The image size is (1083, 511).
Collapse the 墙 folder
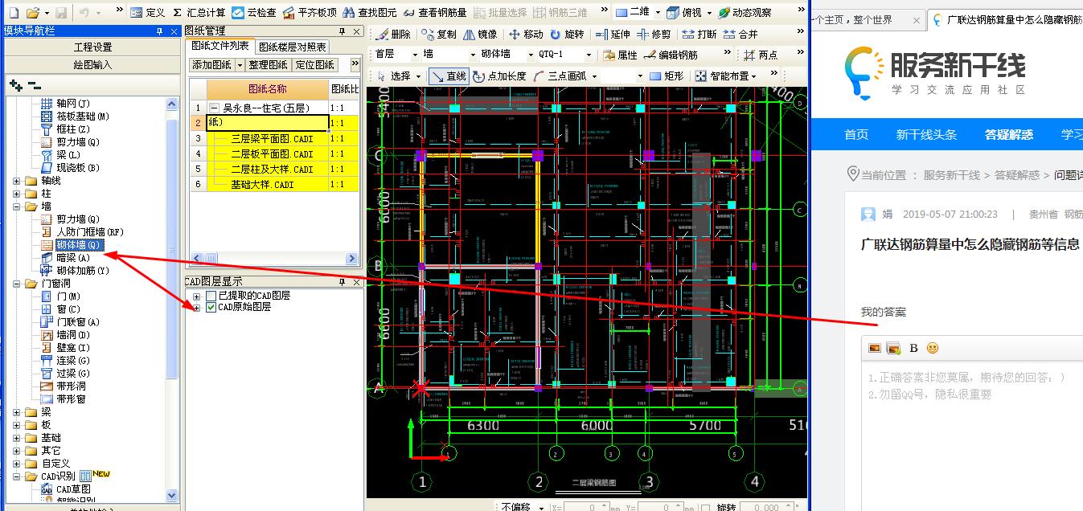17,206
